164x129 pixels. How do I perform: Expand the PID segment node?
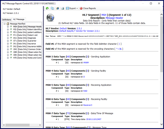click(x=8, y=30)
